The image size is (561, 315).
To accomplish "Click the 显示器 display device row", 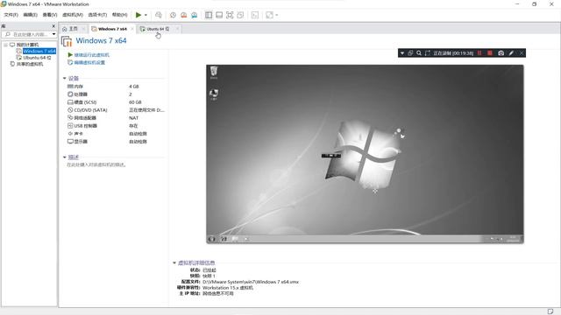I will click(116, 142).
